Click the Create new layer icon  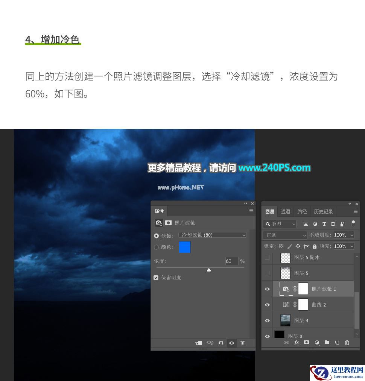point(337,343)
